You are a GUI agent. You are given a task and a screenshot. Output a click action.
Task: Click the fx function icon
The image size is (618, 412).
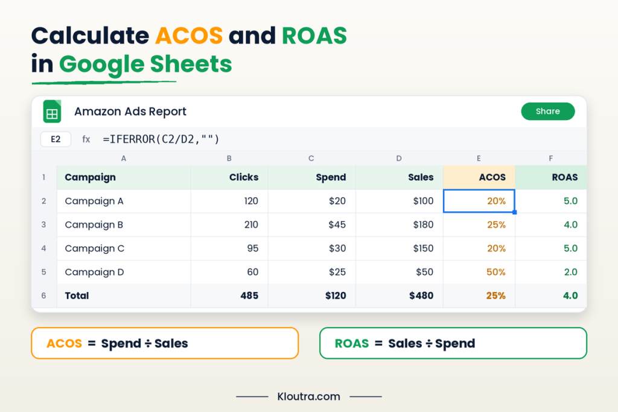(86, 139)
